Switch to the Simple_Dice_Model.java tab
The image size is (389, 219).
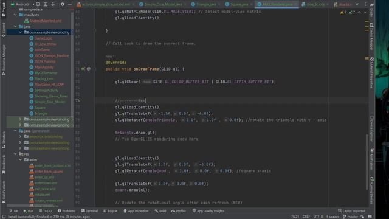(163, 4)
